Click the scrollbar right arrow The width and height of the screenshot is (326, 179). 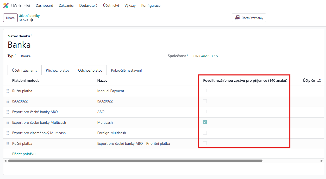click(321, 161)
